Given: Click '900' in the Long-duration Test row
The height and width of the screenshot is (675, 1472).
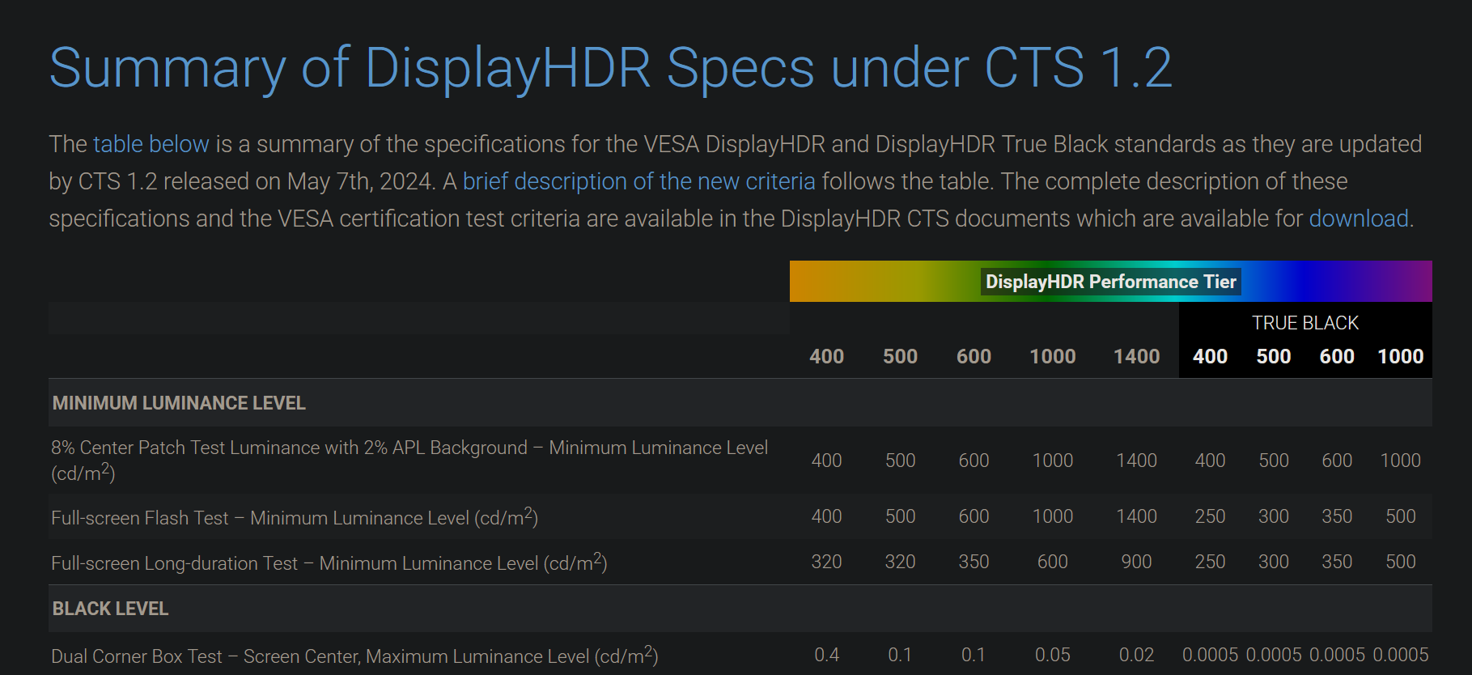Looking at the screenshot, I should point(1136,562).
